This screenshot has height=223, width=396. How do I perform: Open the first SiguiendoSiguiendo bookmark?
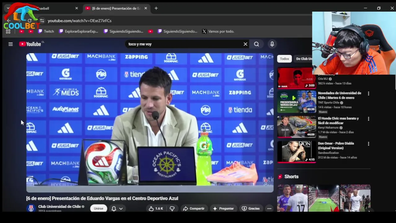(x=124, y=31)
